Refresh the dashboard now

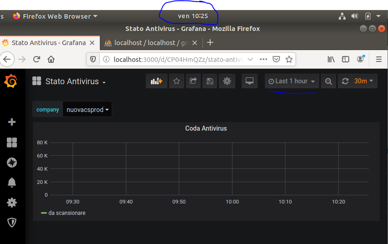point(345,81)
